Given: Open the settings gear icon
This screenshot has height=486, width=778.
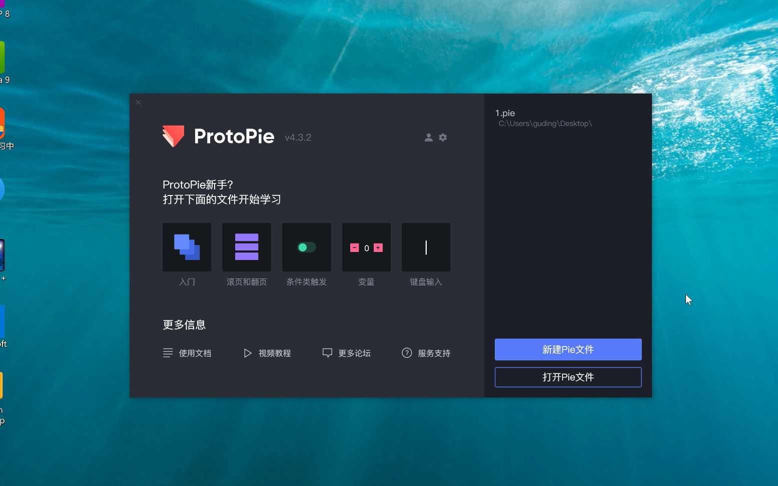Looking at the screenshot, I should pos(443,137).
